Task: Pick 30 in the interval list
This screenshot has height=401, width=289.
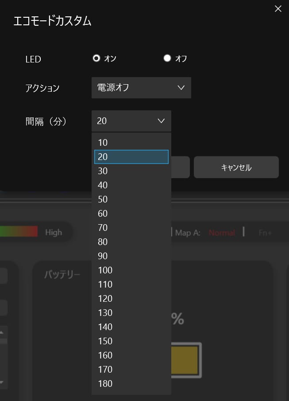Action: [x=131, y=171]
